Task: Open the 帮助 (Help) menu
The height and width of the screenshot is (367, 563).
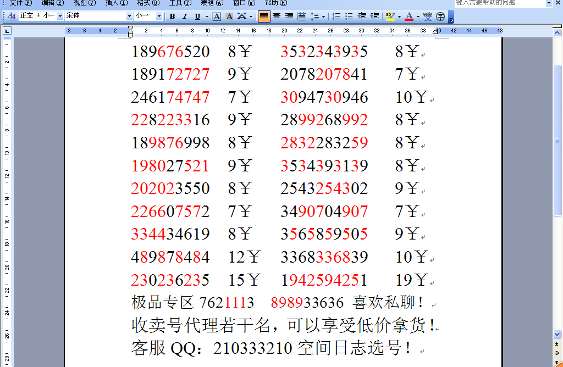Action: click(276, 3)
